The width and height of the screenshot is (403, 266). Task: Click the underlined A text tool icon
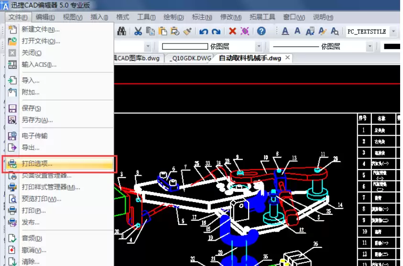click(x=285, y=32)
